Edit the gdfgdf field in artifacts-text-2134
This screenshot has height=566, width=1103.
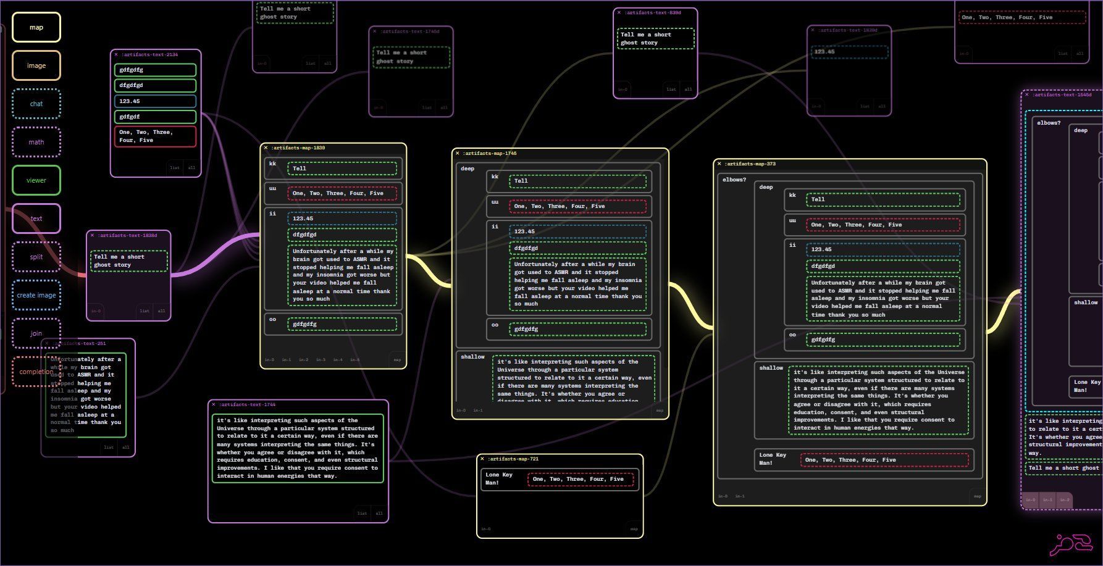(x=156, y=117)
